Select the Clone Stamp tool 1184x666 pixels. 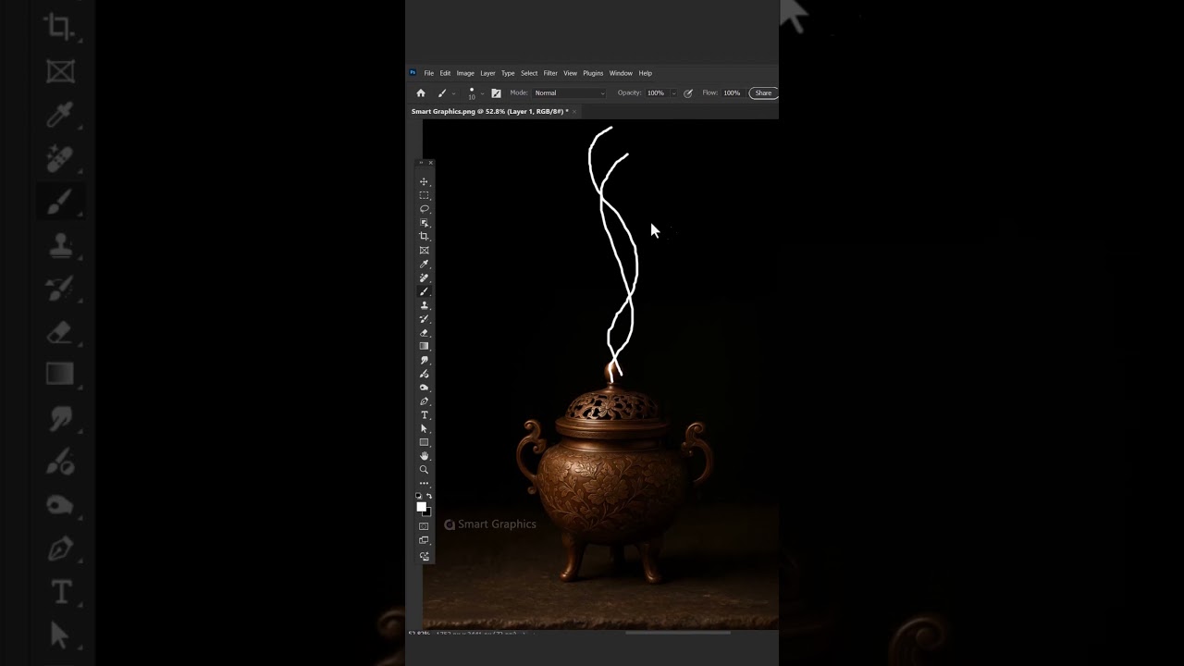(425, 305)
